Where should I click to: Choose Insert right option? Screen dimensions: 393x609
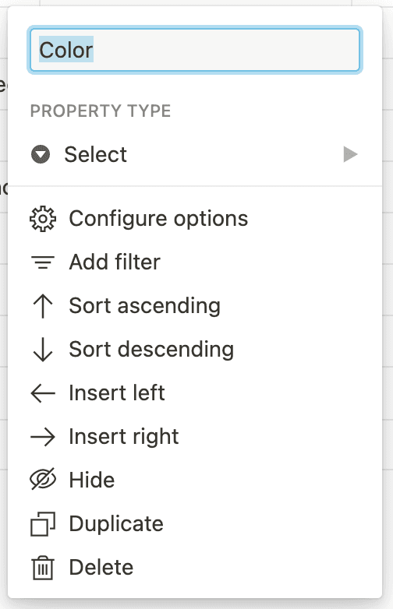point(195,437)
